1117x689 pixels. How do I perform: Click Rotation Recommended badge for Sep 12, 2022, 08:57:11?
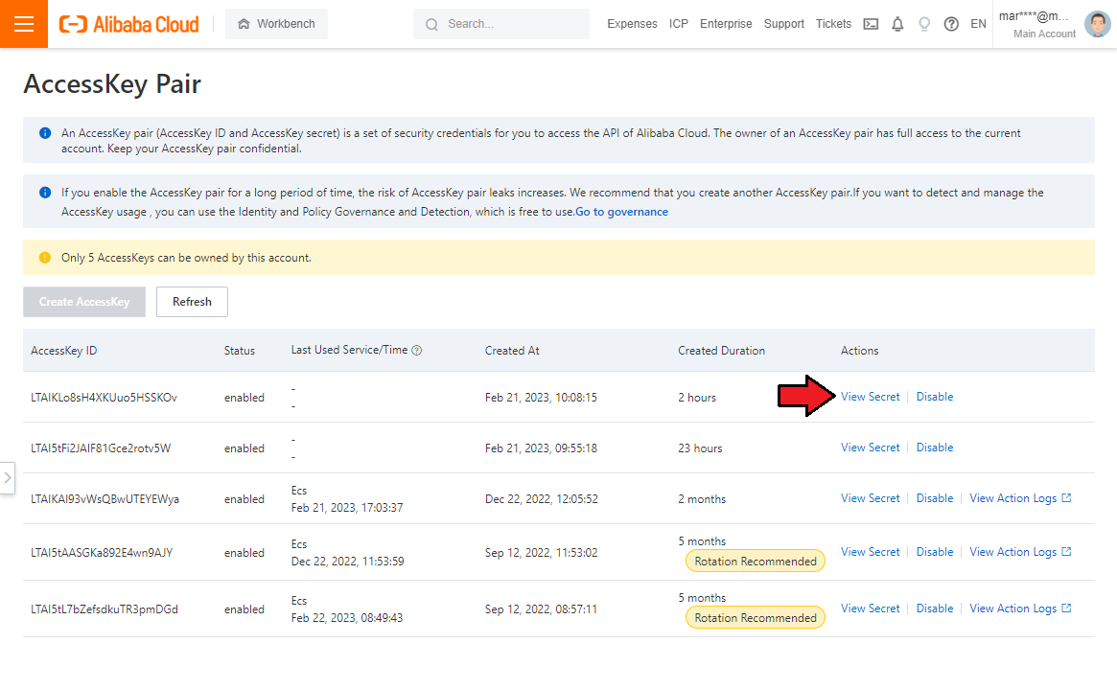(756, 618)
